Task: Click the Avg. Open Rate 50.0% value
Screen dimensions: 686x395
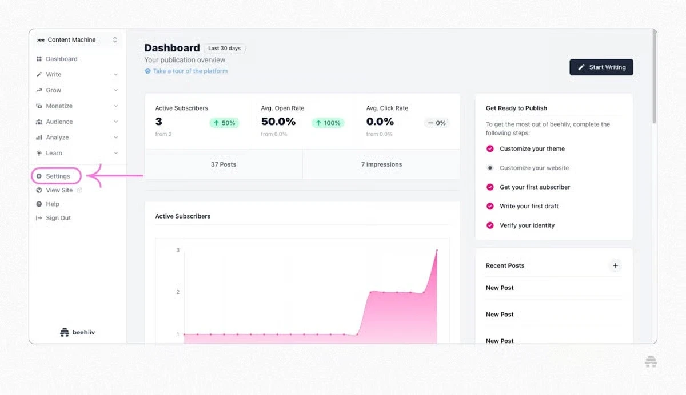Action: click(x=278, y=122)
